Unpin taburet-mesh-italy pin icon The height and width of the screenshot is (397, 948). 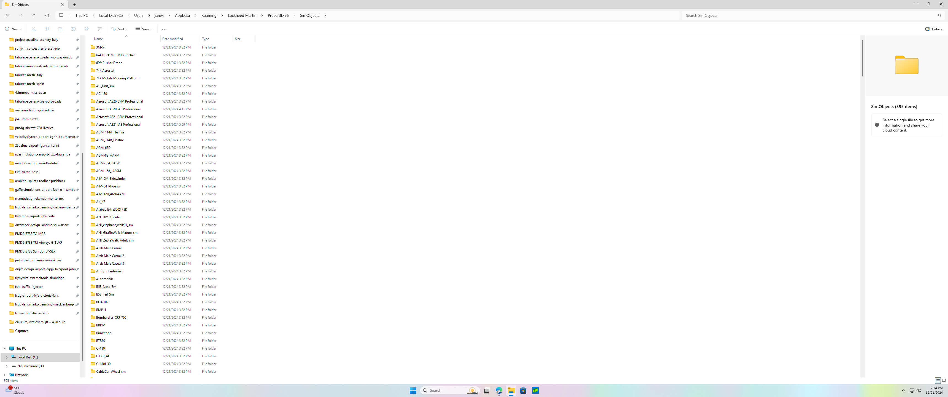(78, 75)
